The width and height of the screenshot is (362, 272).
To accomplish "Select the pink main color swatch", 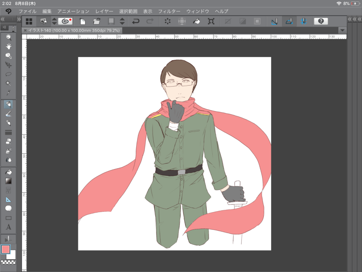I will point(5,249).
